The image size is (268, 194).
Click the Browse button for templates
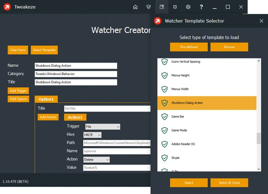tap(229, 47)
